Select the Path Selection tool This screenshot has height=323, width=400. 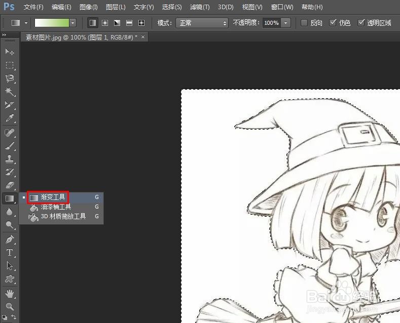pyautogui.click(x=10, y=266)
